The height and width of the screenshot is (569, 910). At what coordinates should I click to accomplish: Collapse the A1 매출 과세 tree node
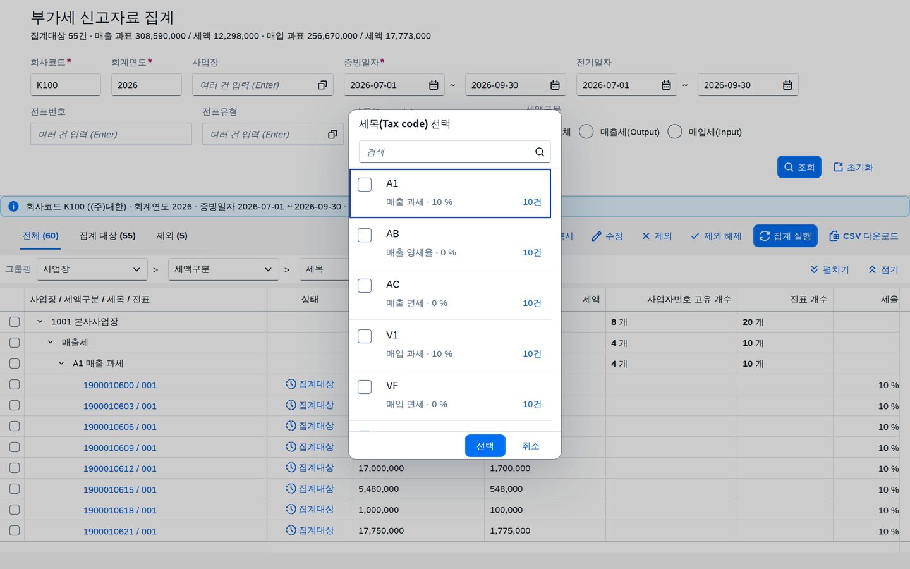[x=61, y=363]
